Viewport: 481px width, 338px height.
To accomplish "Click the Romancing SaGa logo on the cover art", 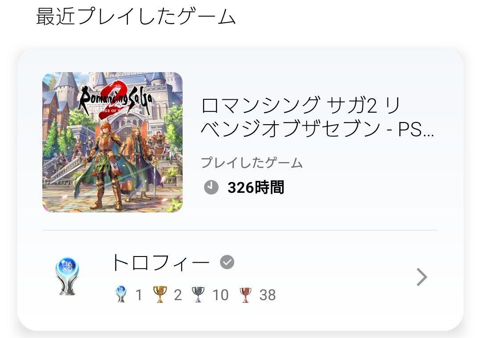I will coord(115,99).
